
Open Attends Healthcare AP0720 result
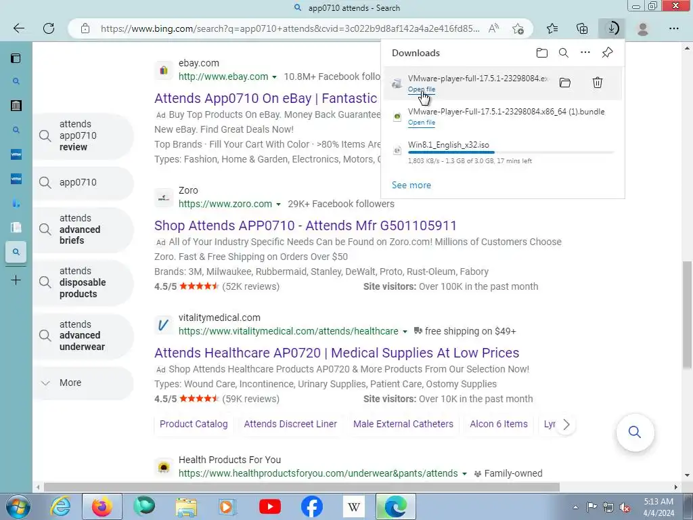coord(336,353)
